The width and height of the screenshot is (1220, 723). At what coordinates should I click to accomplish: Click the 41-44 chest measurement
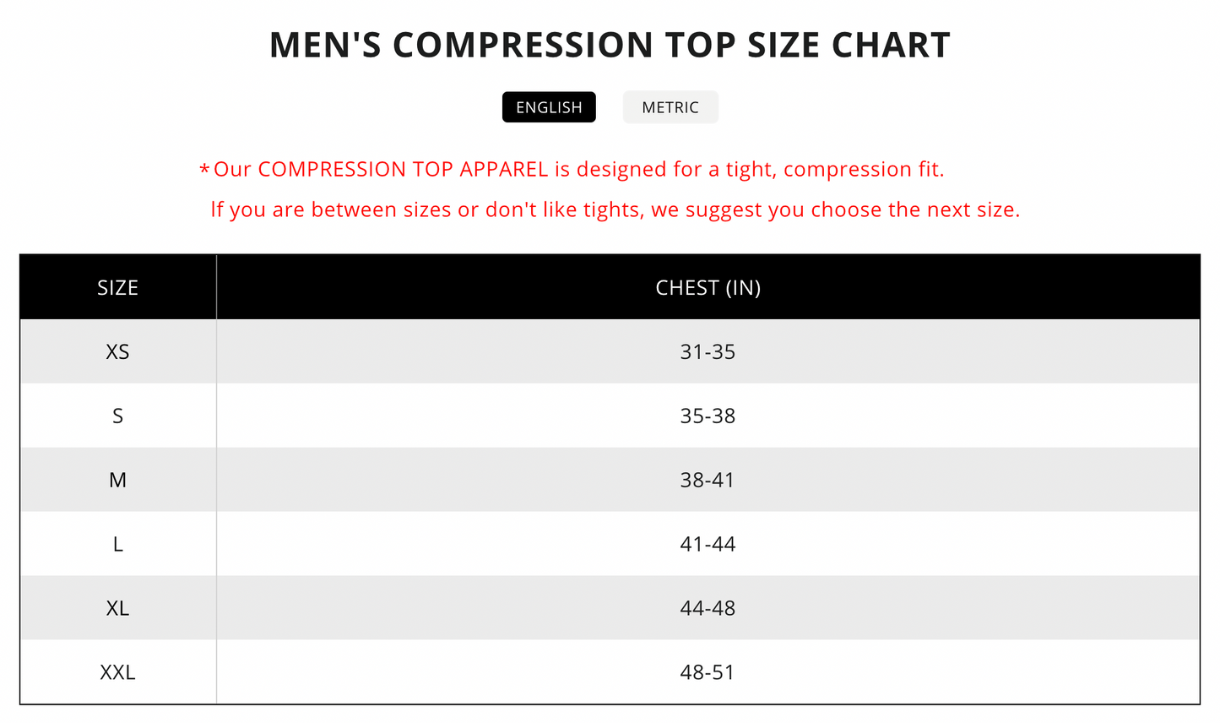[708, 544]
